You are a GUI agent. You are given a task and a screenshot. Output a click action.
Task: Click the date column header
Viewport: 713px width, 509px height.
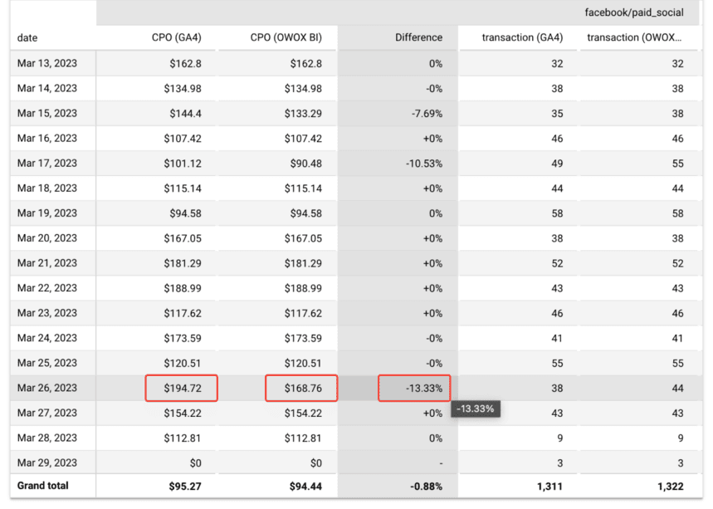click(27, 37)
